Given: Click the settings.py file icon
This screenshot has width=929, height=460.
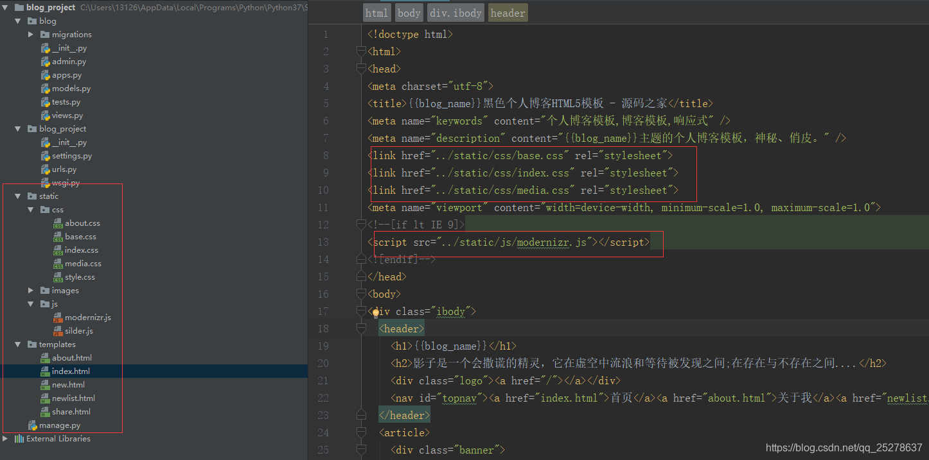Looking at the screenshot, I should tap(46, 156).
